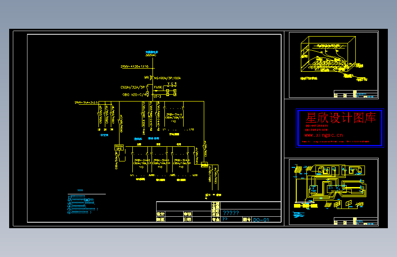Click the OBO V20-C/4 surge protector label
The height and width of the screenshot is (257, 397).
(135, 95)
